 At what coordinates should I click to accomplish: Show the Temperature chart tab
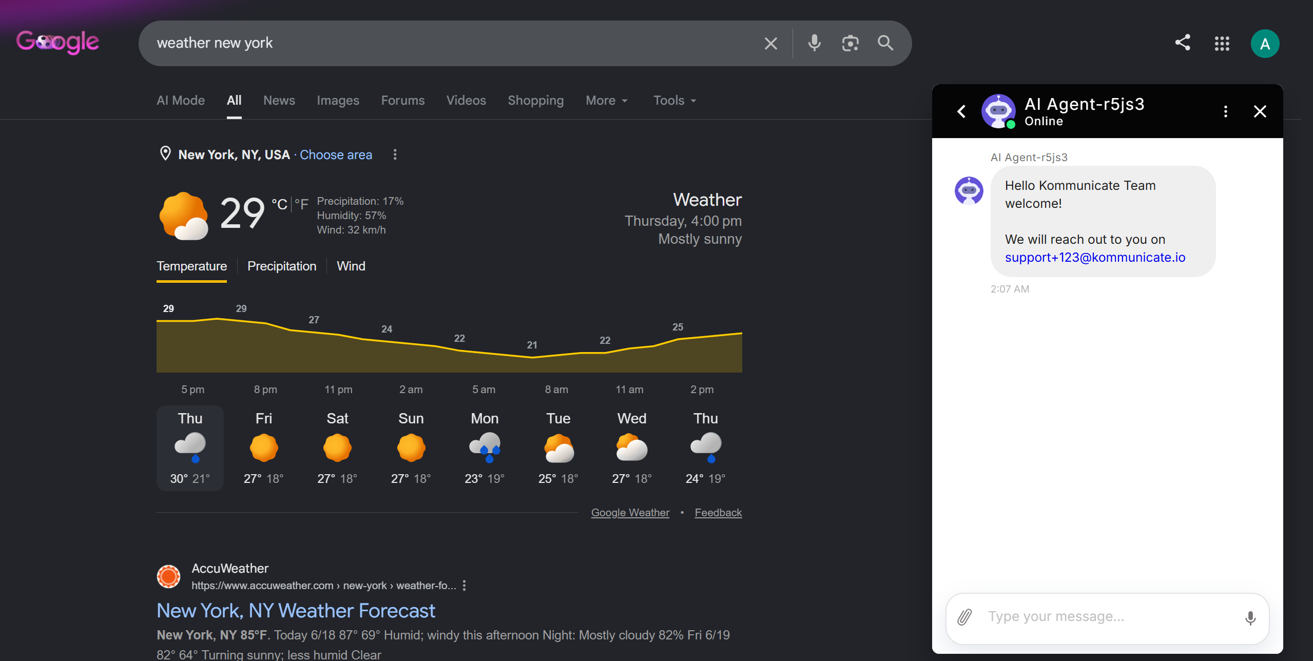tap(191, 266)
